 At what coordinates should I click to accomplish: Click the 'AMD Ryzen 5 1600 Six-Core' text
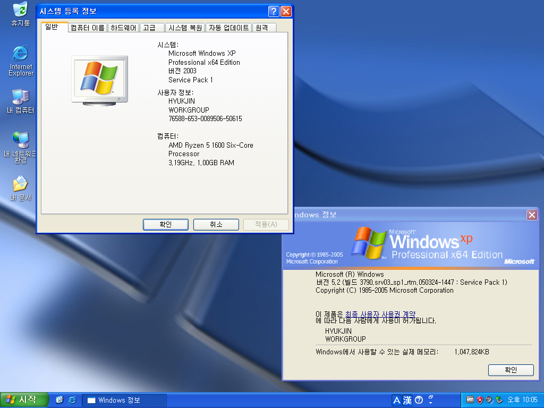(210, 145)
